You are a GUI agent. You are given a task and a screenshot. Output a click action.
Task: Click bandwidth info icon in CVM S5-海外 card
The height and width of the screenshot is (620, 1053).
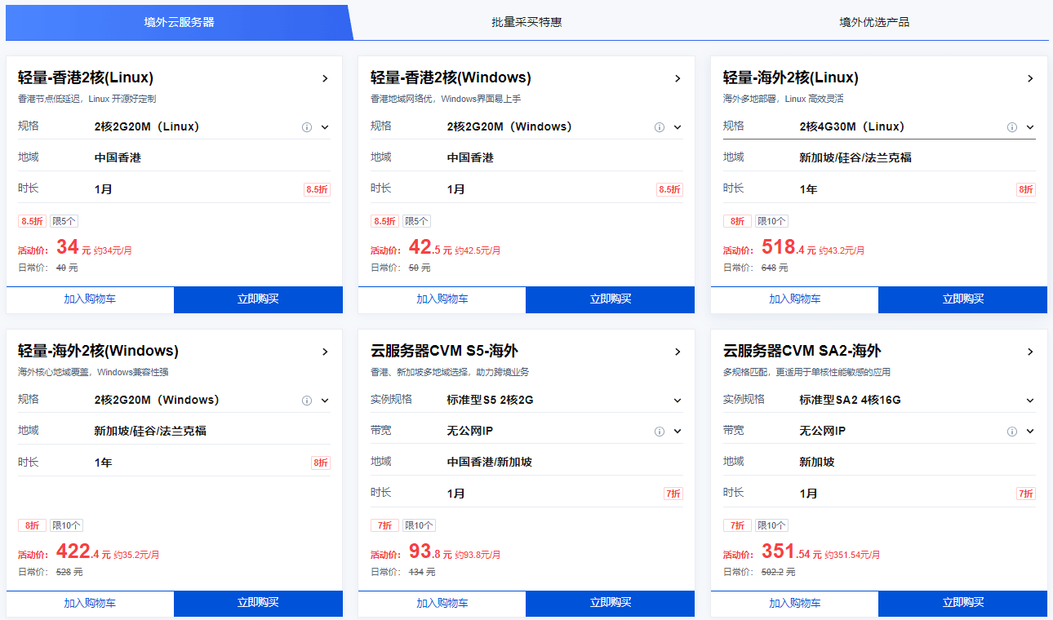point(660,432)
